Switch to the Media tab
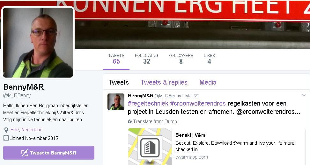The image size is (310, 165). 208,82
